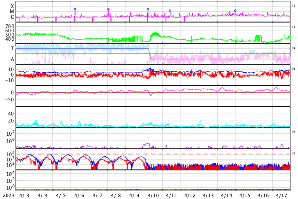Click the 10^6 axis label
The image size is (298, 199).
coord(10,141)
